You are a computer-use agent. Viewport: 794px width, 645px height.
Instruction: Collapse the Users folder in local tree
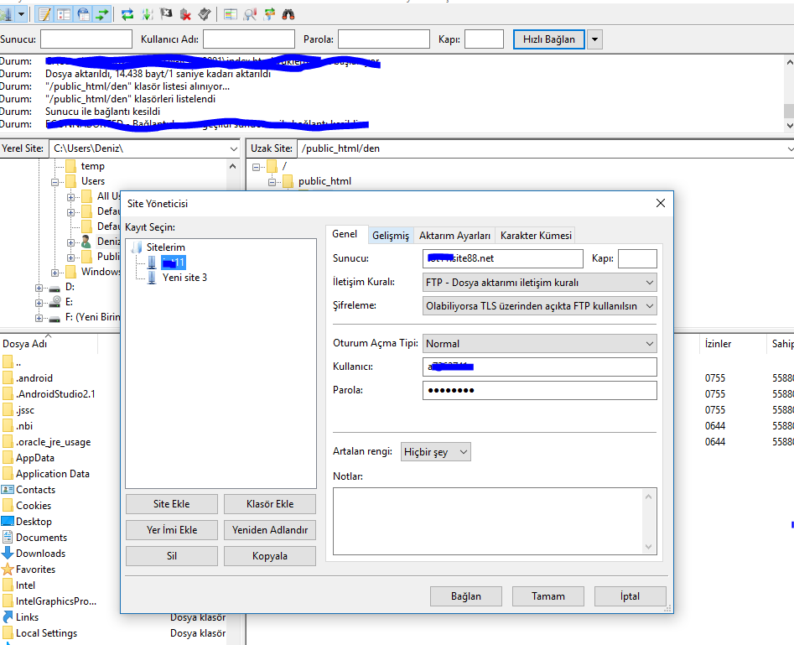click(54, 182)
